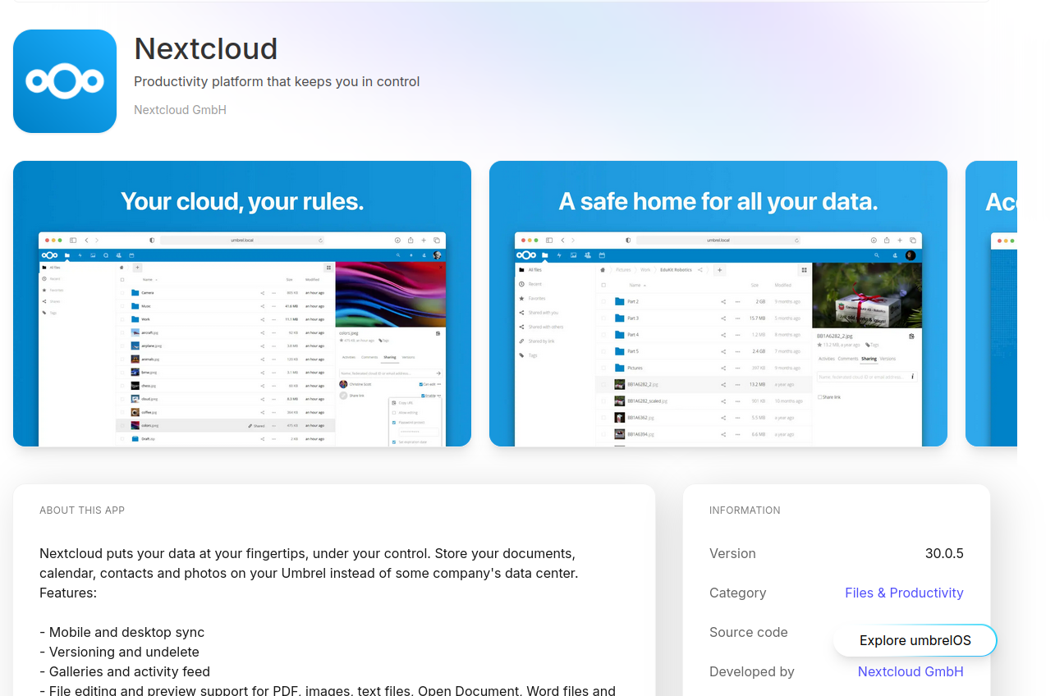Toggle Can edit checkbox for Christine Scott
The image size is (1055, 696).
(421, 384)
